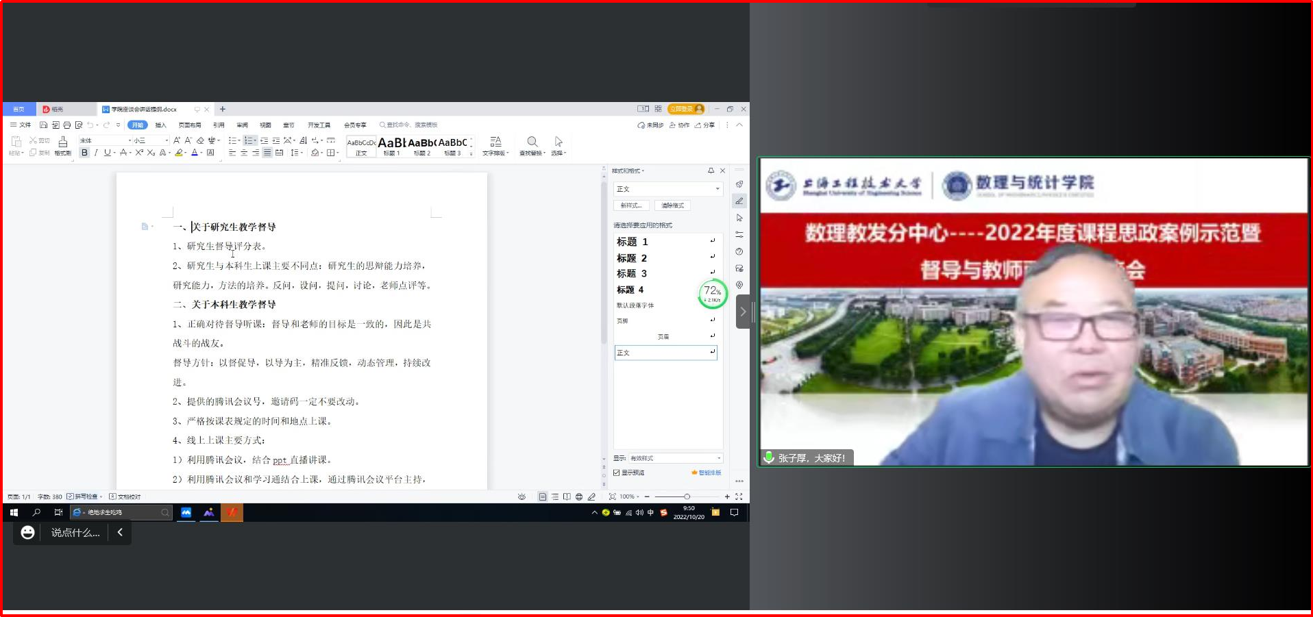Switch to web layout globe icon
1313x617 pixels.
(x=579, y=497)
